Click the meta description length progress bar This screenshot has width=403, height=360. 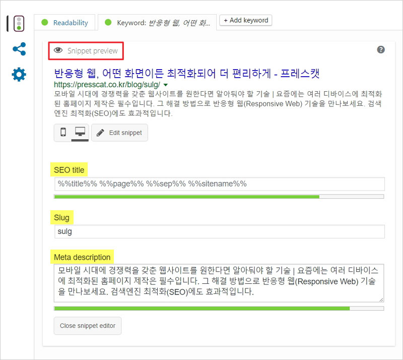tap(219, 308)
